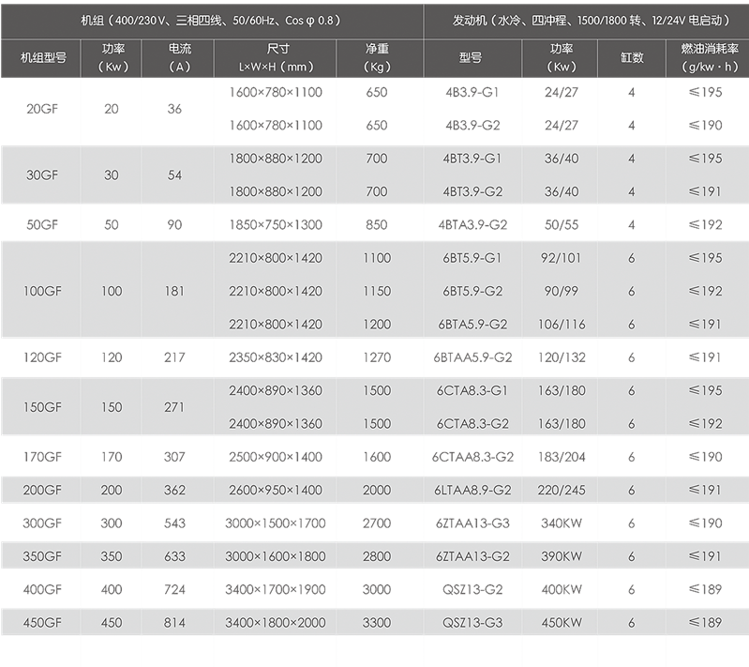Select the 30GF unit model cell
The image size is (749, 667).
click(x=42, y=175)
